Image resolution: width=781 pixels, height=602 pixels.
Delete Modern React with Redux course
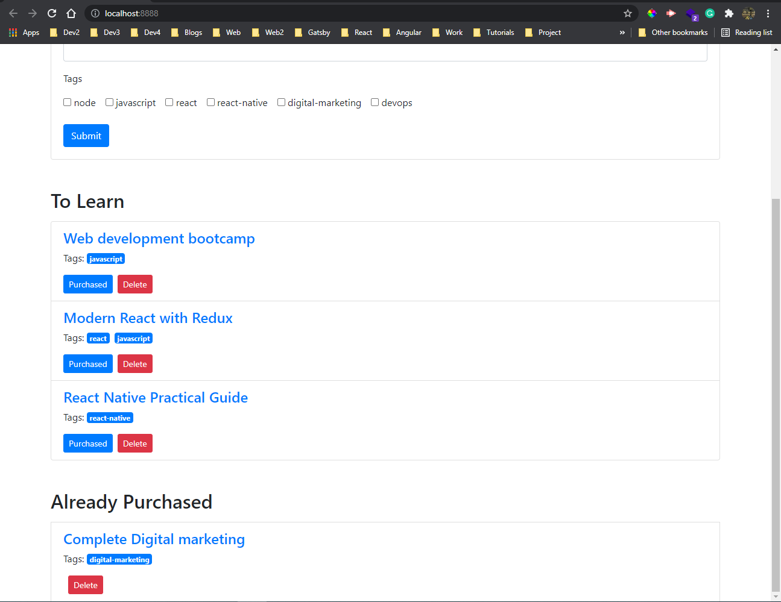(x=135, y=364)
